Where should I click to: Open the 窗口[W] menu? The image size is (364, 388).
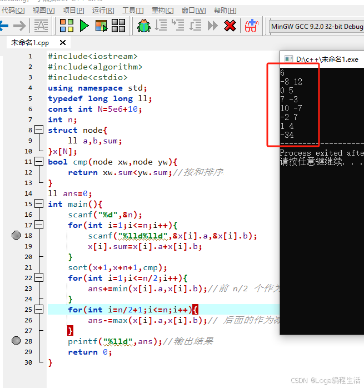pos(193,11)
